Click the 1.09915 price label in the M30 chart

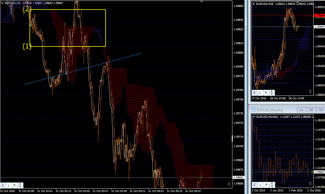coord(320,7)
